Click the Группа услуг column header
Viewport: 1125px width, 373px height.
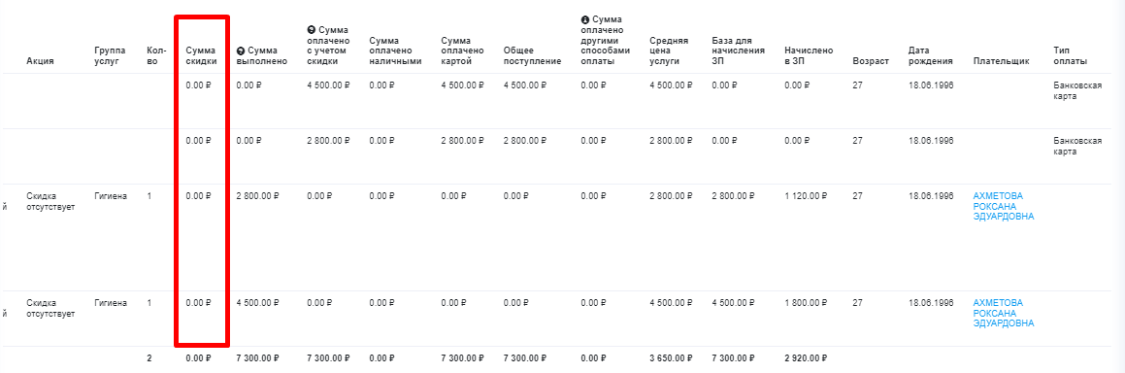pos(110,56)
